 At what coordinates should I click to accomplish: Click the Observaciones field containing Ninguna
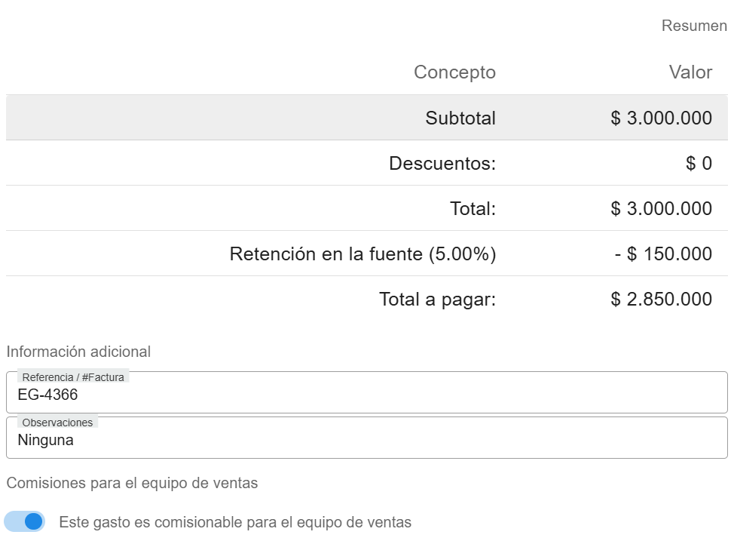(367, 440)
